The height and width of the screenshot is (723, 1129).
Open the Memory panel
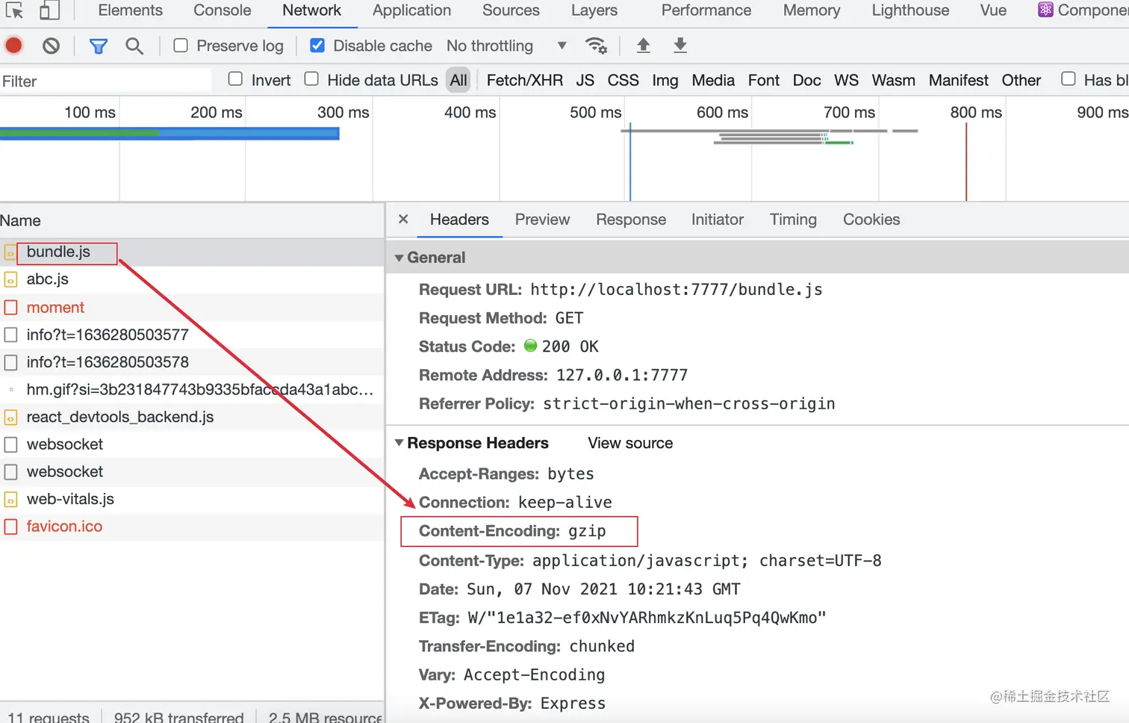click(812, 10)
